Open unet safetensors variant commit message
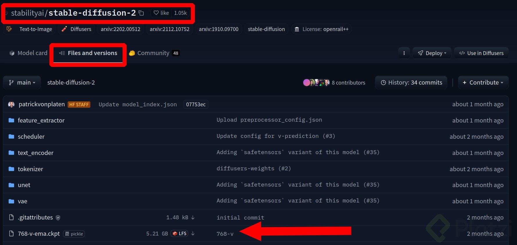This screenshot has width=517, height=245. (298, 185)
